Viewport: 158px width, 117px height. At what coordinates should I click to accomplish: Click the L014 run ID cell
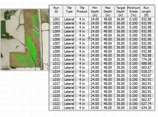(56, 72)
